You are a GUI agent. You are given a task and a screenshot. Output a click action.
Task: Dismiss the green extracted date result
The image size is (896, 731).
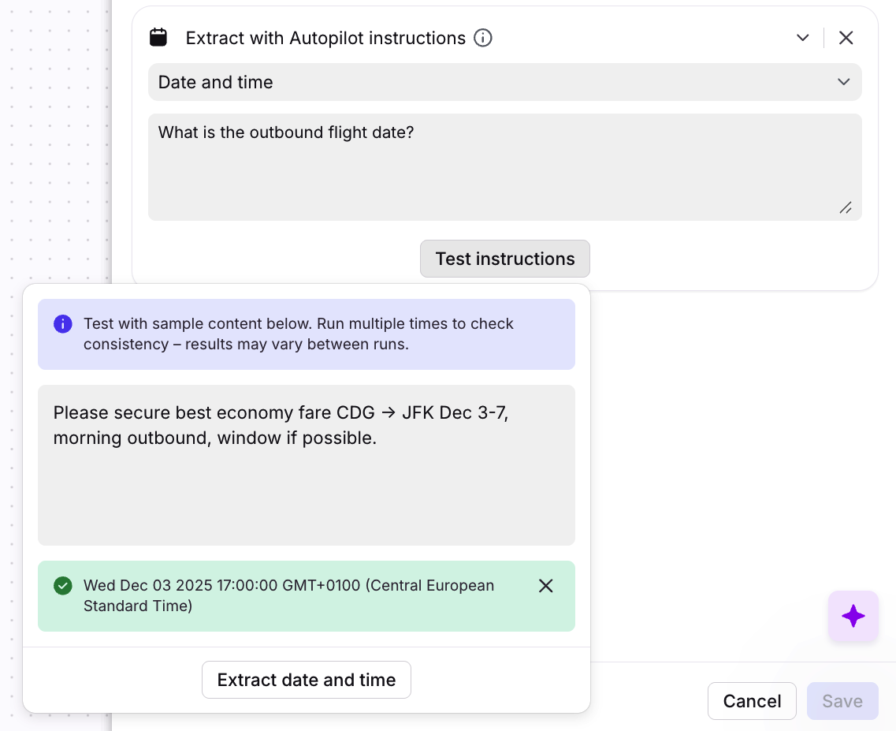[x=545, y=586]
